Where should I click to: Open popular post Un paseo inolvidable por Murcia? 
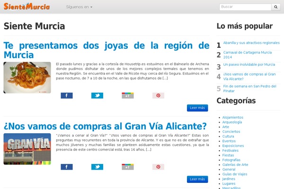(x=249, y=65)
